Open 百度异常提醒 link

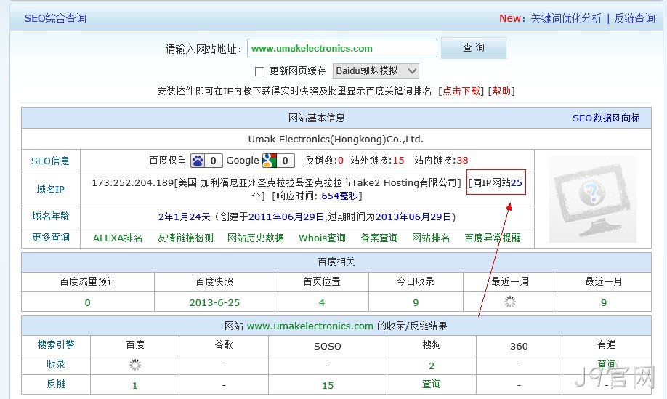click(492, 238)
